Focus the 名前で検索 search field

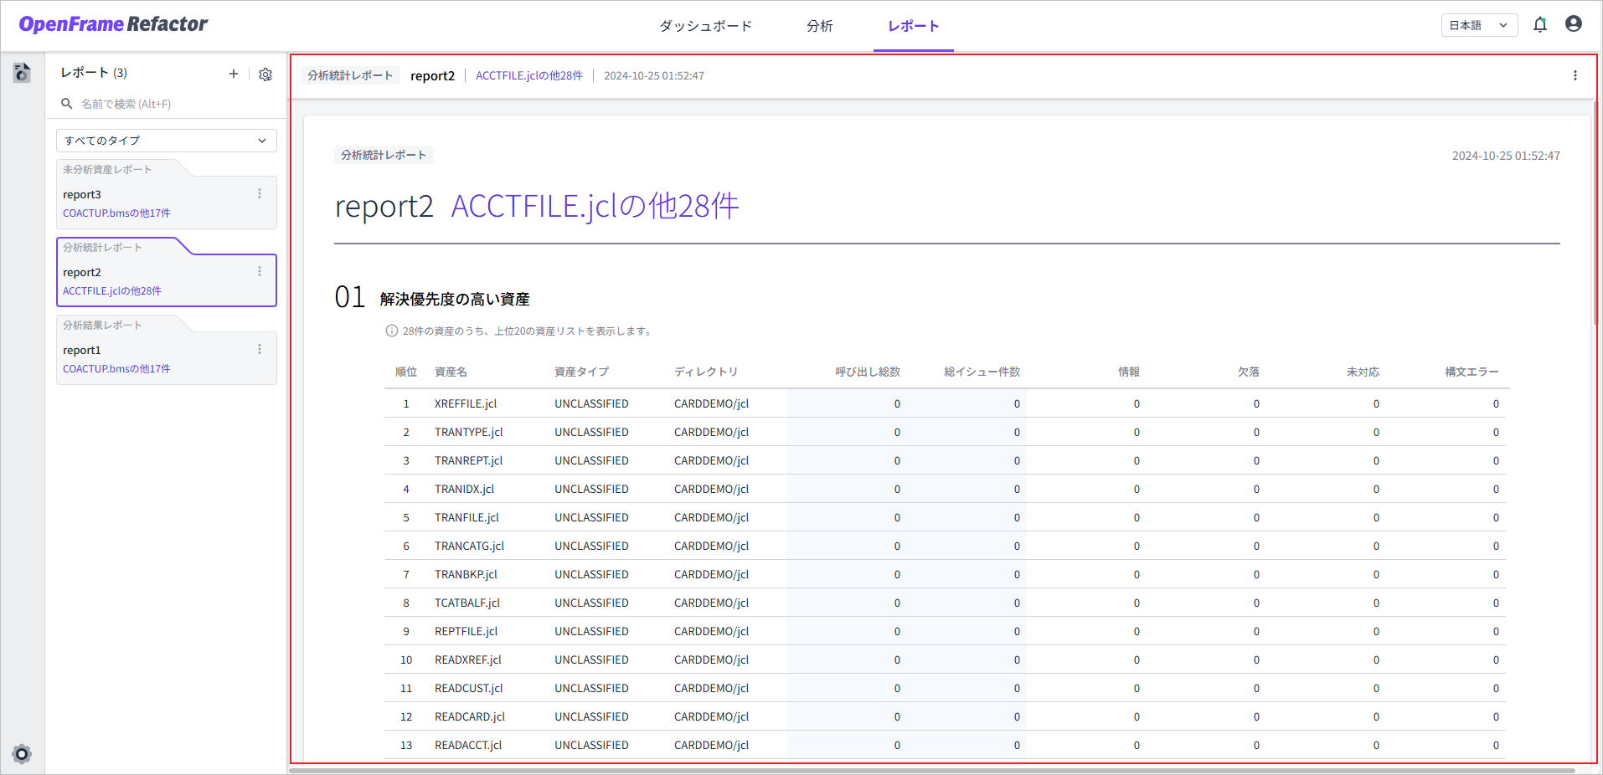(x=167, y=104)
